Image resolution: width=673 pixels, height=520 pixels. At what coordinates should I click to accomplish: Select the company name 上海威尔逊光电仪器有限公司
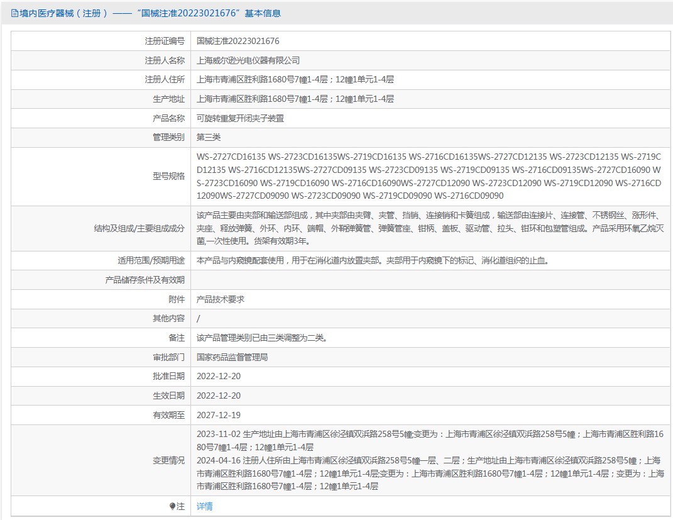pyautogui.click(x=248, y=60)
